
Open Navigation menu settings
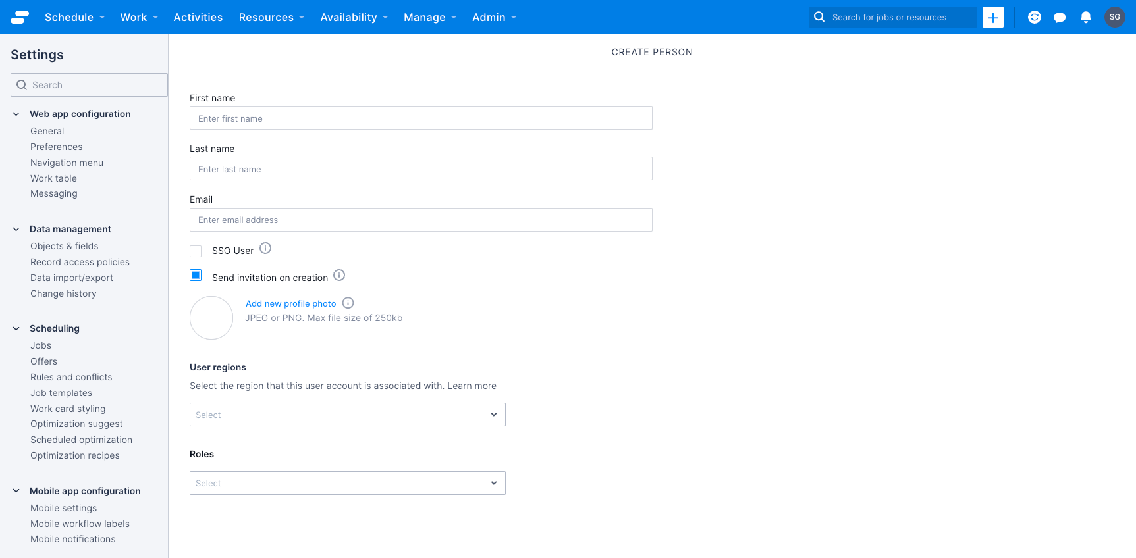tap(67, 163)
